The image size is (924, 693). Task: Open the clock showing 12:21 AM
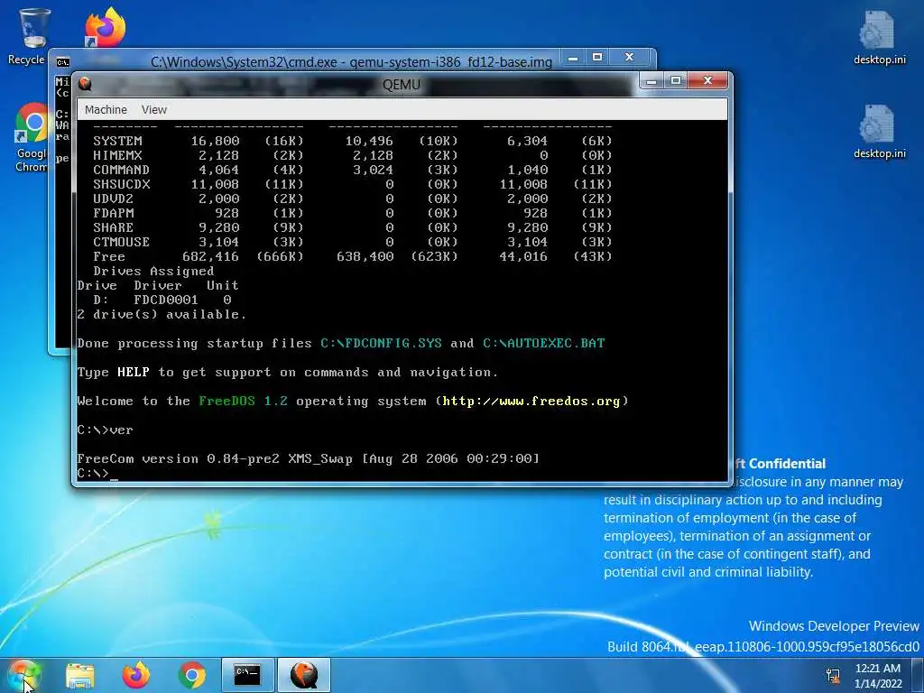878,675
